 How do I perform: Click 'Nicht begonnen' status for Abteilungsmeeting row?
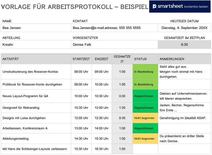click(x=145, y=139)
